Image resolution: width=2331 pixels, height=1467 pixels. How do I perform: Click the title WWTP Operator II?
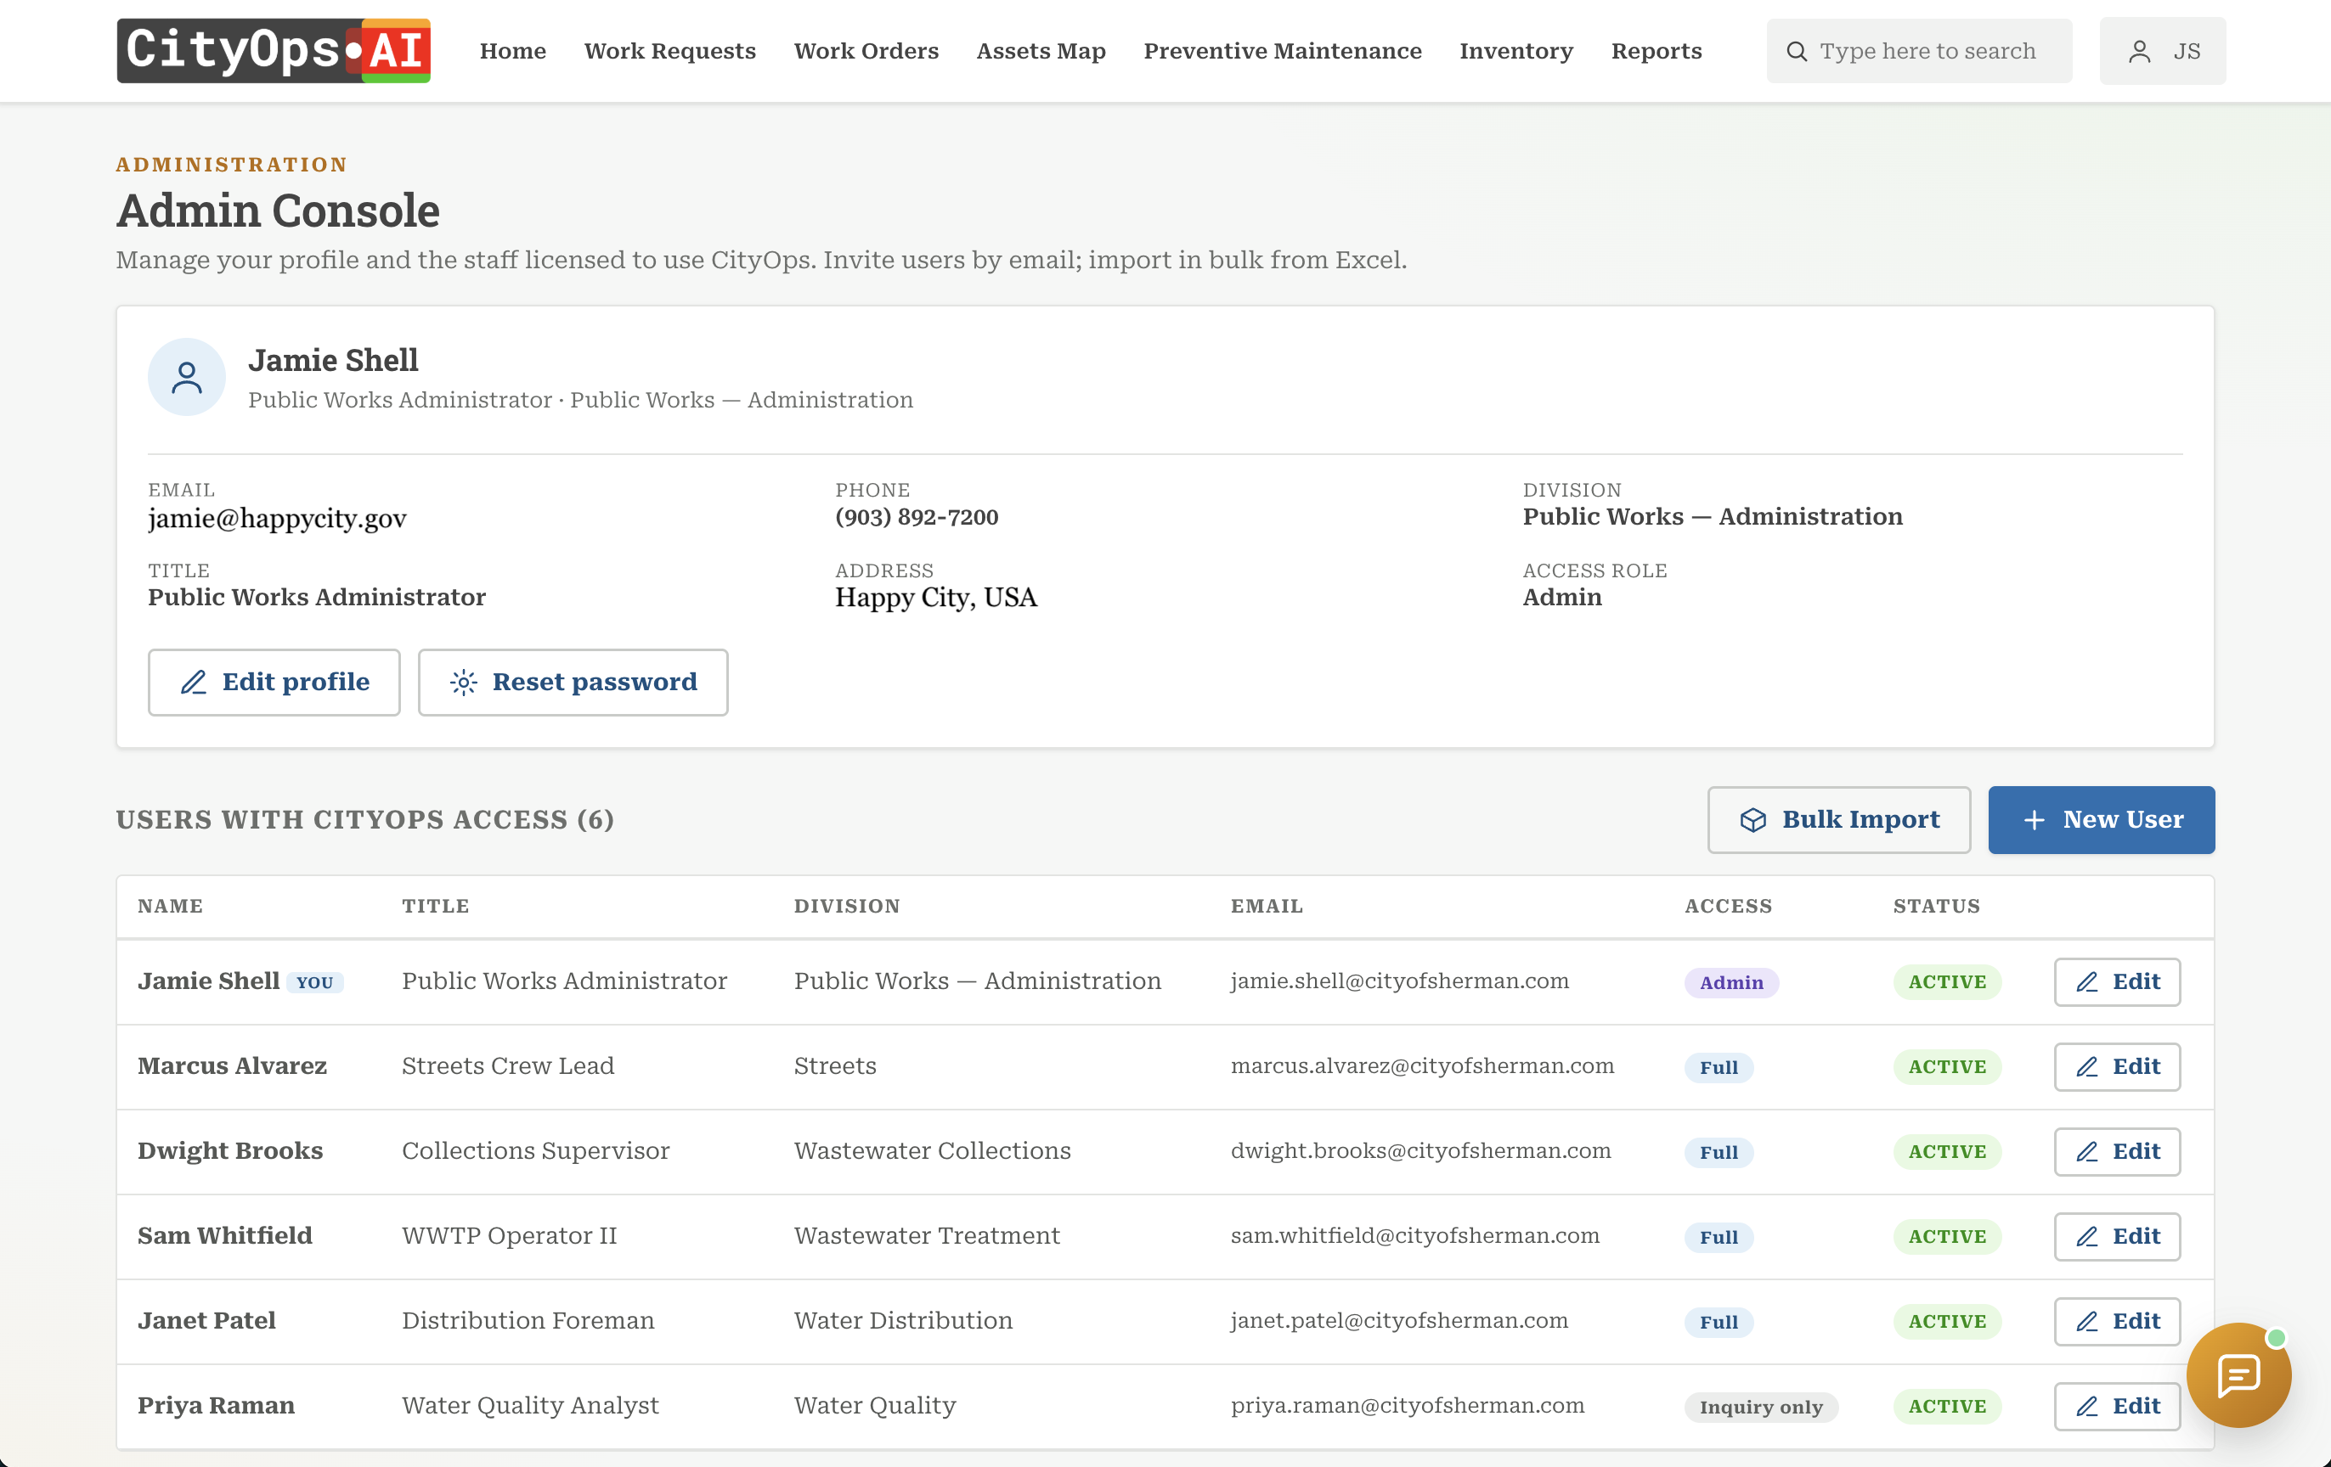point(509,1237)
